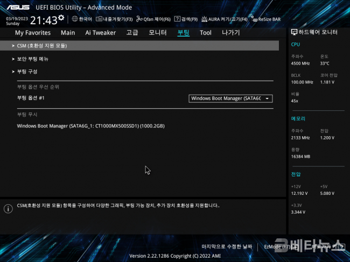
Task: Open the Tool tab
Action: (x=206, y=33)
